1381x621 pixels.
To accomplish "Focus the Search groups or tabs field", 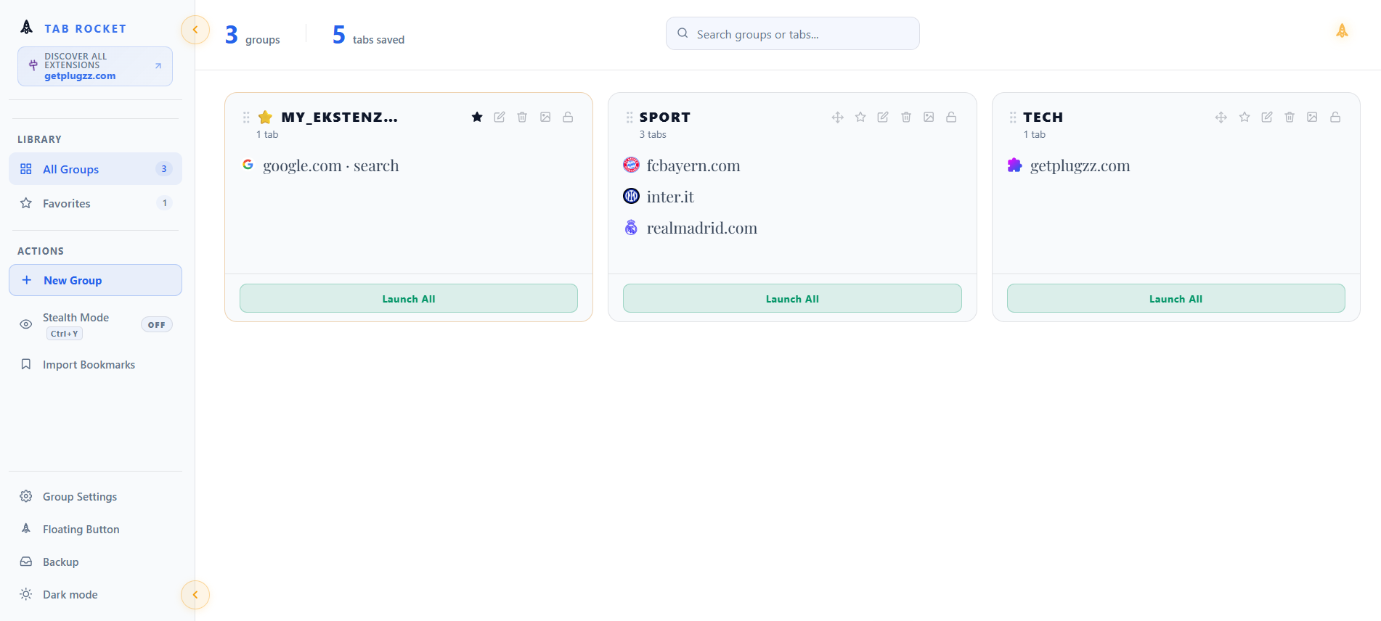I will [x=792, y=33].
